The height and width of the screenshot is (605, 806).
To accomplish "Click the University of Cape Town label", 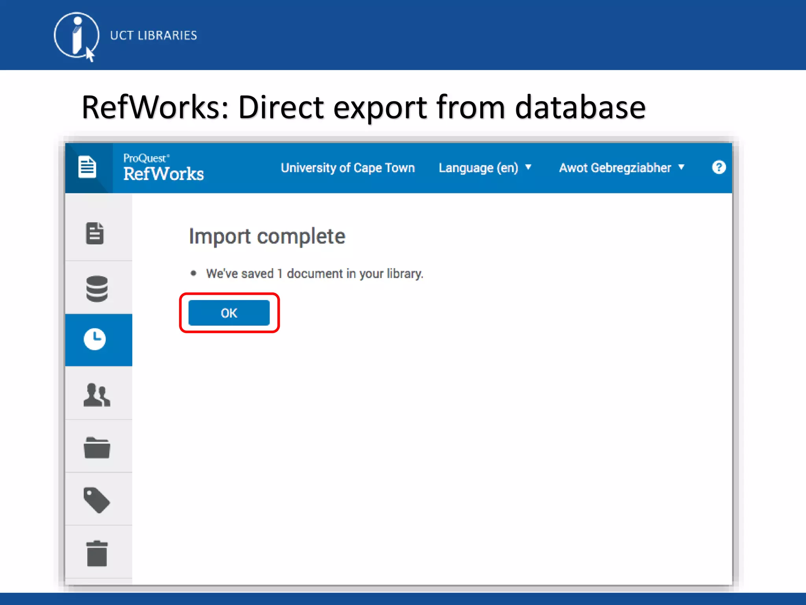I will 348,168.
